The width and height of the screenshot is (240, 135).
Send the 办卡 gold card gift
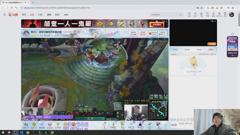pyautogui.click(x=149, y=125)
